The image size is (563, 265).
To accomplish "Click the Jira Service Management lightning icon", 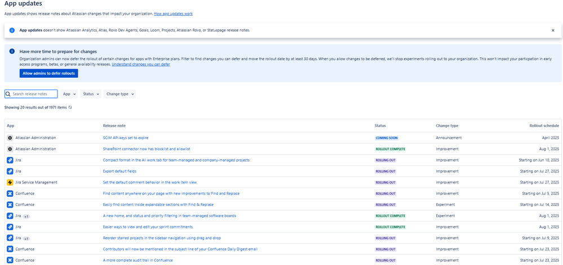I will pyautogui.click(x=10, y=182).
